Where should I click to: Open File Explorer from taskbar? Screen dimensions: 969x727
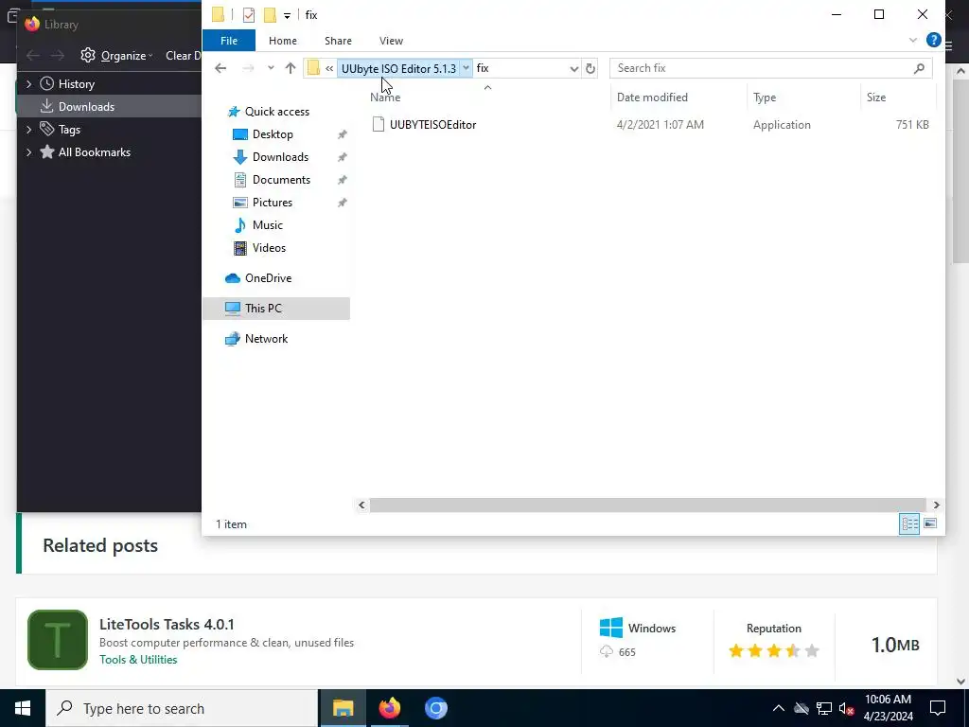[343, 708]
